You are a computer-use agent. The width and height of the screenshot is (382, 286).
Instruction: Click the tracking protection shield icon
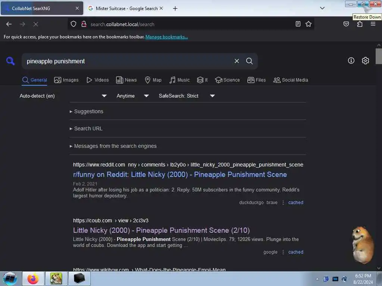(x=73, y=24)
